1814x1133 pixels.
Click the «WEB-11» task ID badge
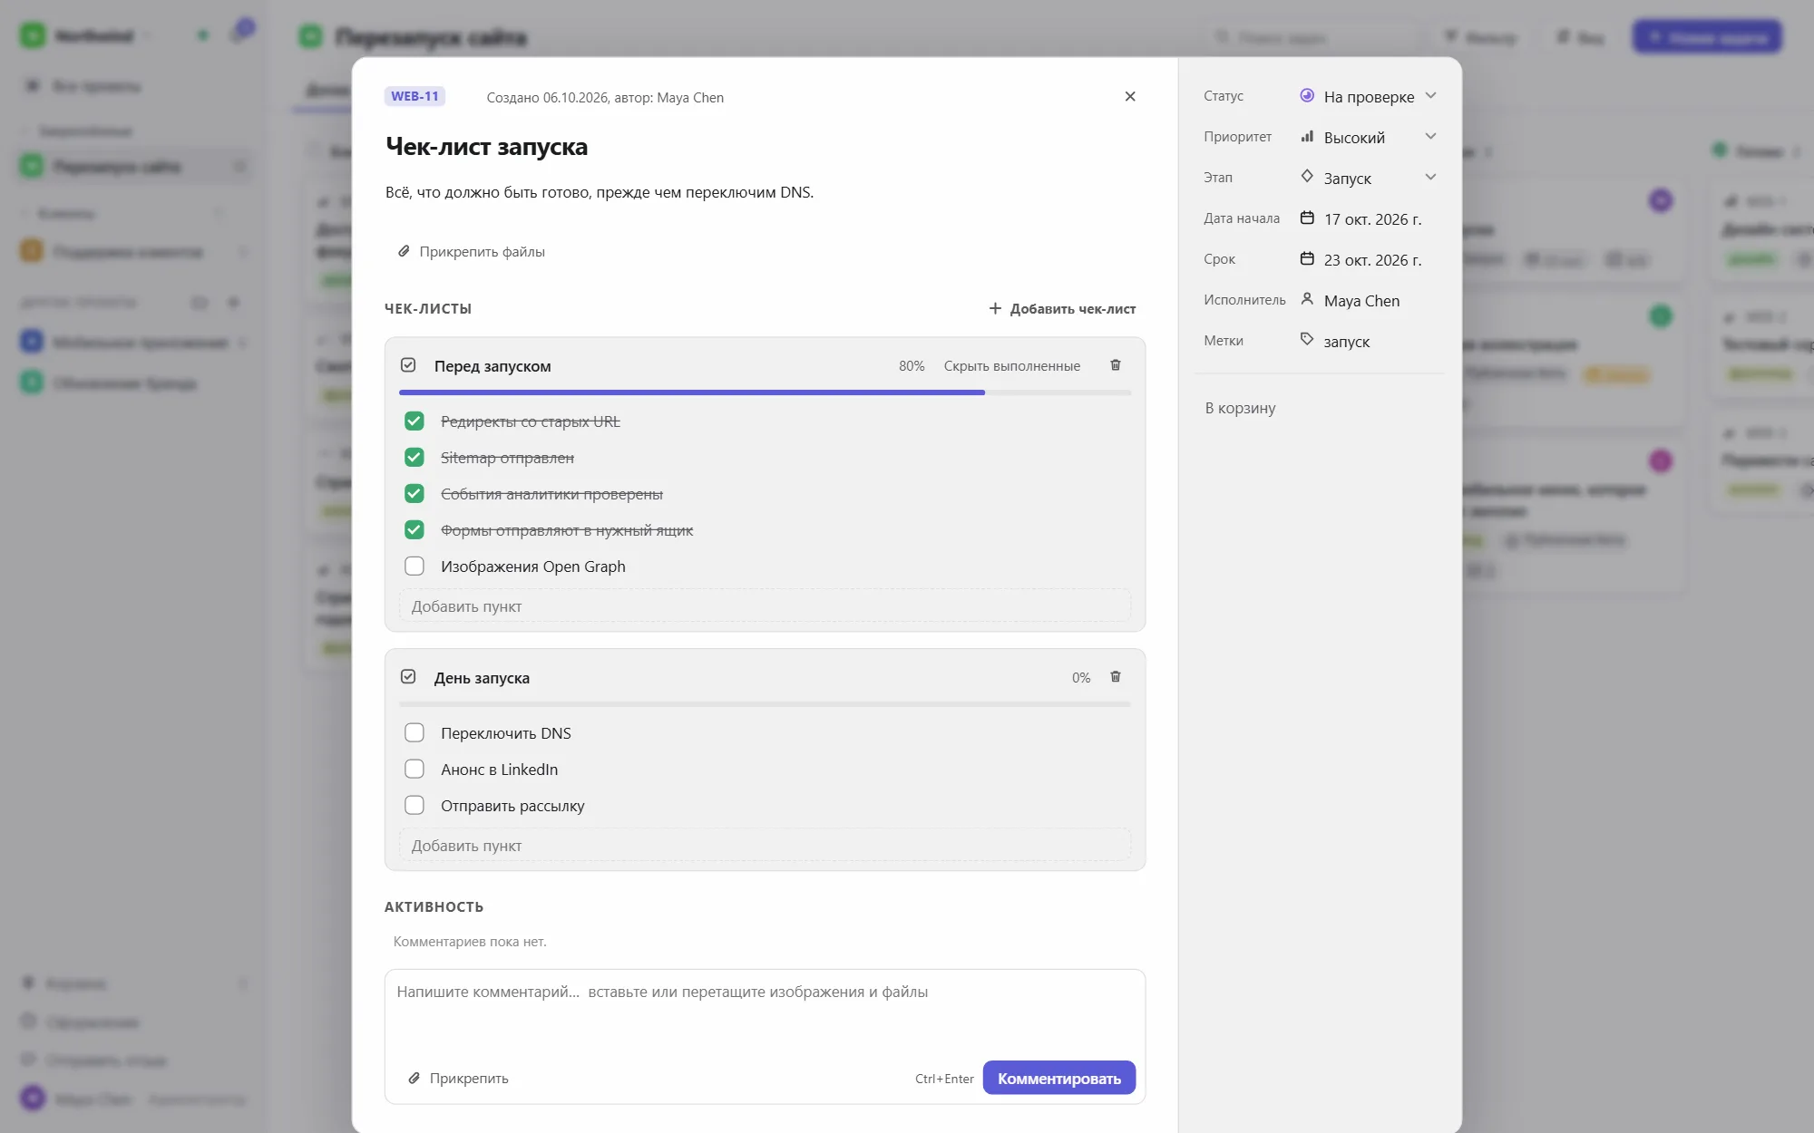[x=414, y=96]
